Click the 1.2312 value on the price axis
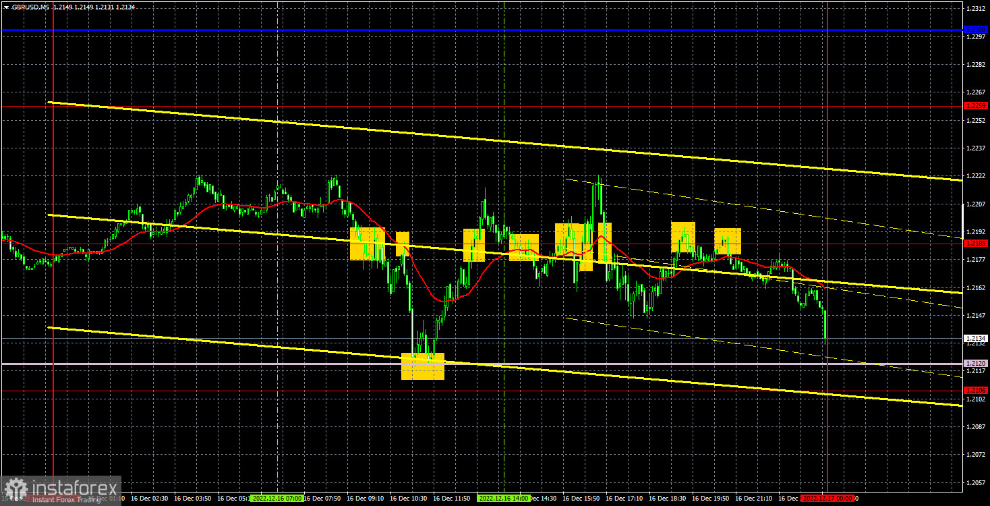The width and height of the screenshot is (990, 506). click(x=975, y=9)
